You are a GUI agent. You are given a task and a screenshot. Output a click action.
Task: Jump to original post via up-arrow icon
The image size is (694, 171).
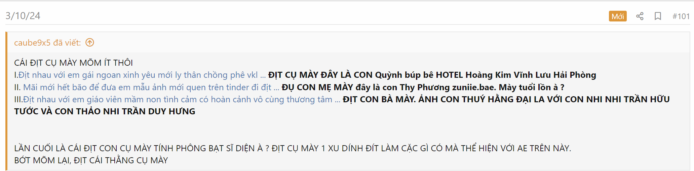[90, 43]
